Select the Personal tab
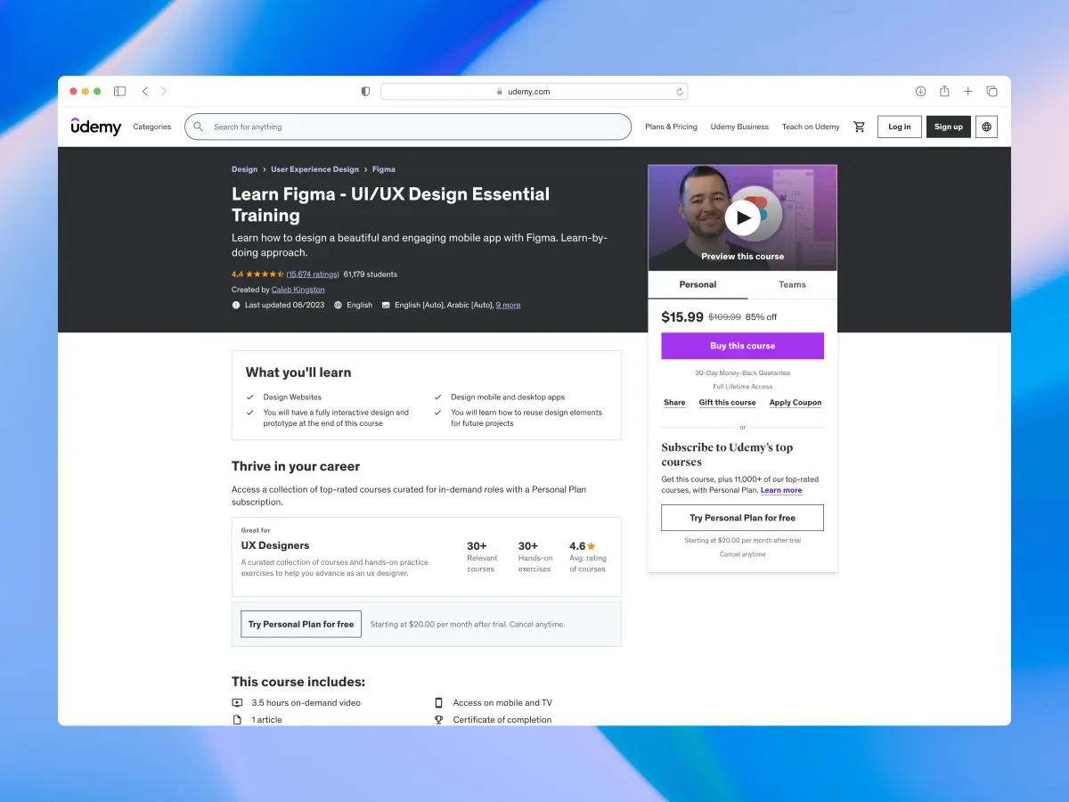The height and width of the screenshot is (802, 1069). point(698,284)
